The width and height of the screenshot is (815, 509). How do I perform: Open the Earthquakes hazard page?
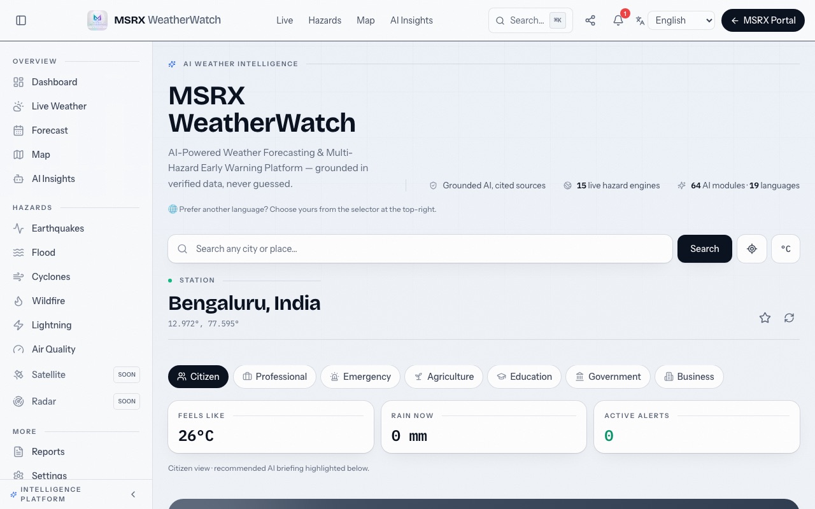coord(76,228)
